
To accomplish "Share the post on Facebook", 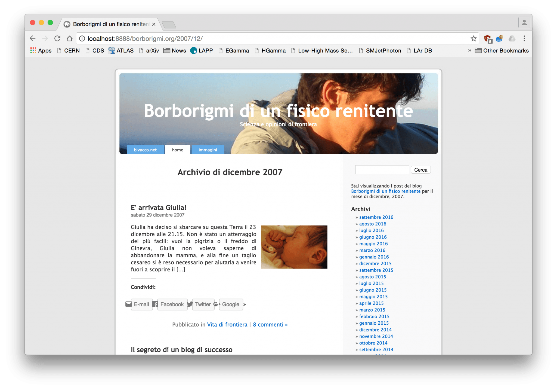I will (x=172, y=304).
